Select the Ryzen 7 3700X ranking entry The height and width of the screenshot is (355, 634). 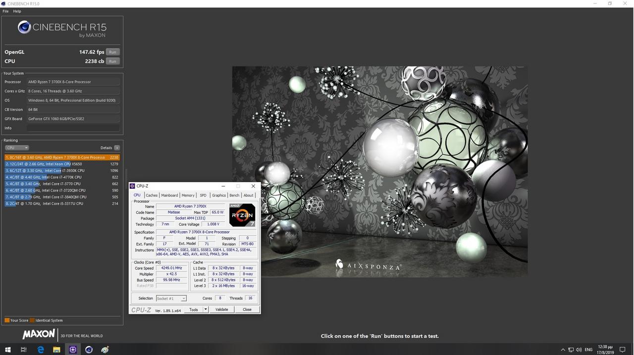tap(62, 157)
